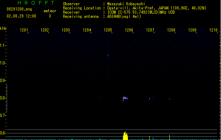
Task: Click the 0.9 kHz frequency label
Action: 3,80
